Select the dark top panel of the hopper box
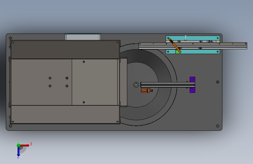 coord(65,50)
